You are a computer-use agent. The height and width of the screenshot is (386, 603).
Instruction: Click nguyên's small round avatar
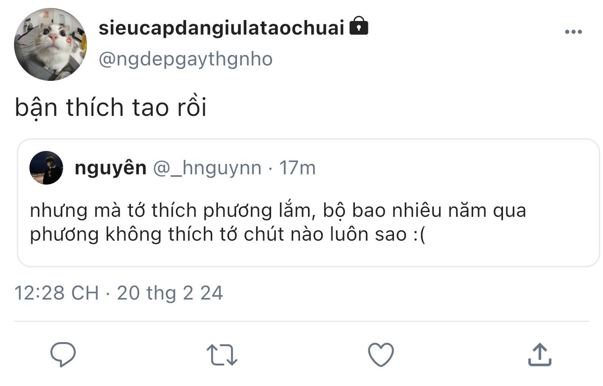46,168
